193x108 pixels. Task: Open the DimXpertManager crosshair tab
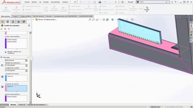coord(18,22)
